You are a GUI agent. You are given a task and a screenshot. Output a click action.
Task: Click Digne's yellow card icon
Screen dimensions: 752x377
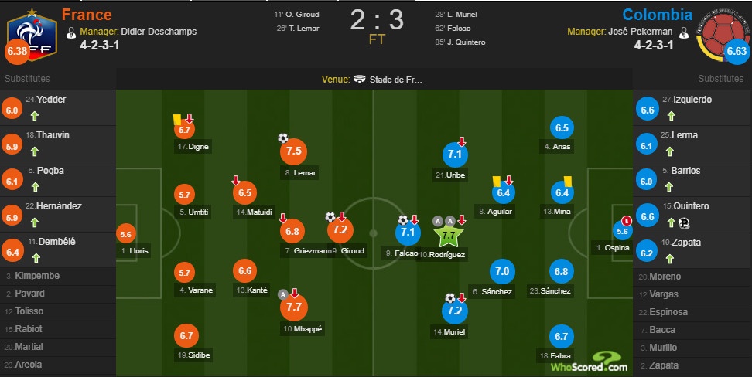click(x=177, y=120)
